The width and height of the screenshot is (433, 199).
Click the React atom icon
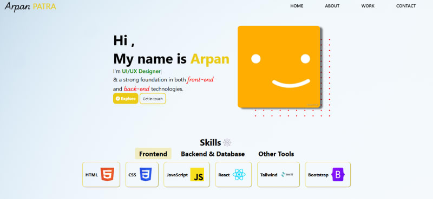pyautogui.click(x=239, y=175)
